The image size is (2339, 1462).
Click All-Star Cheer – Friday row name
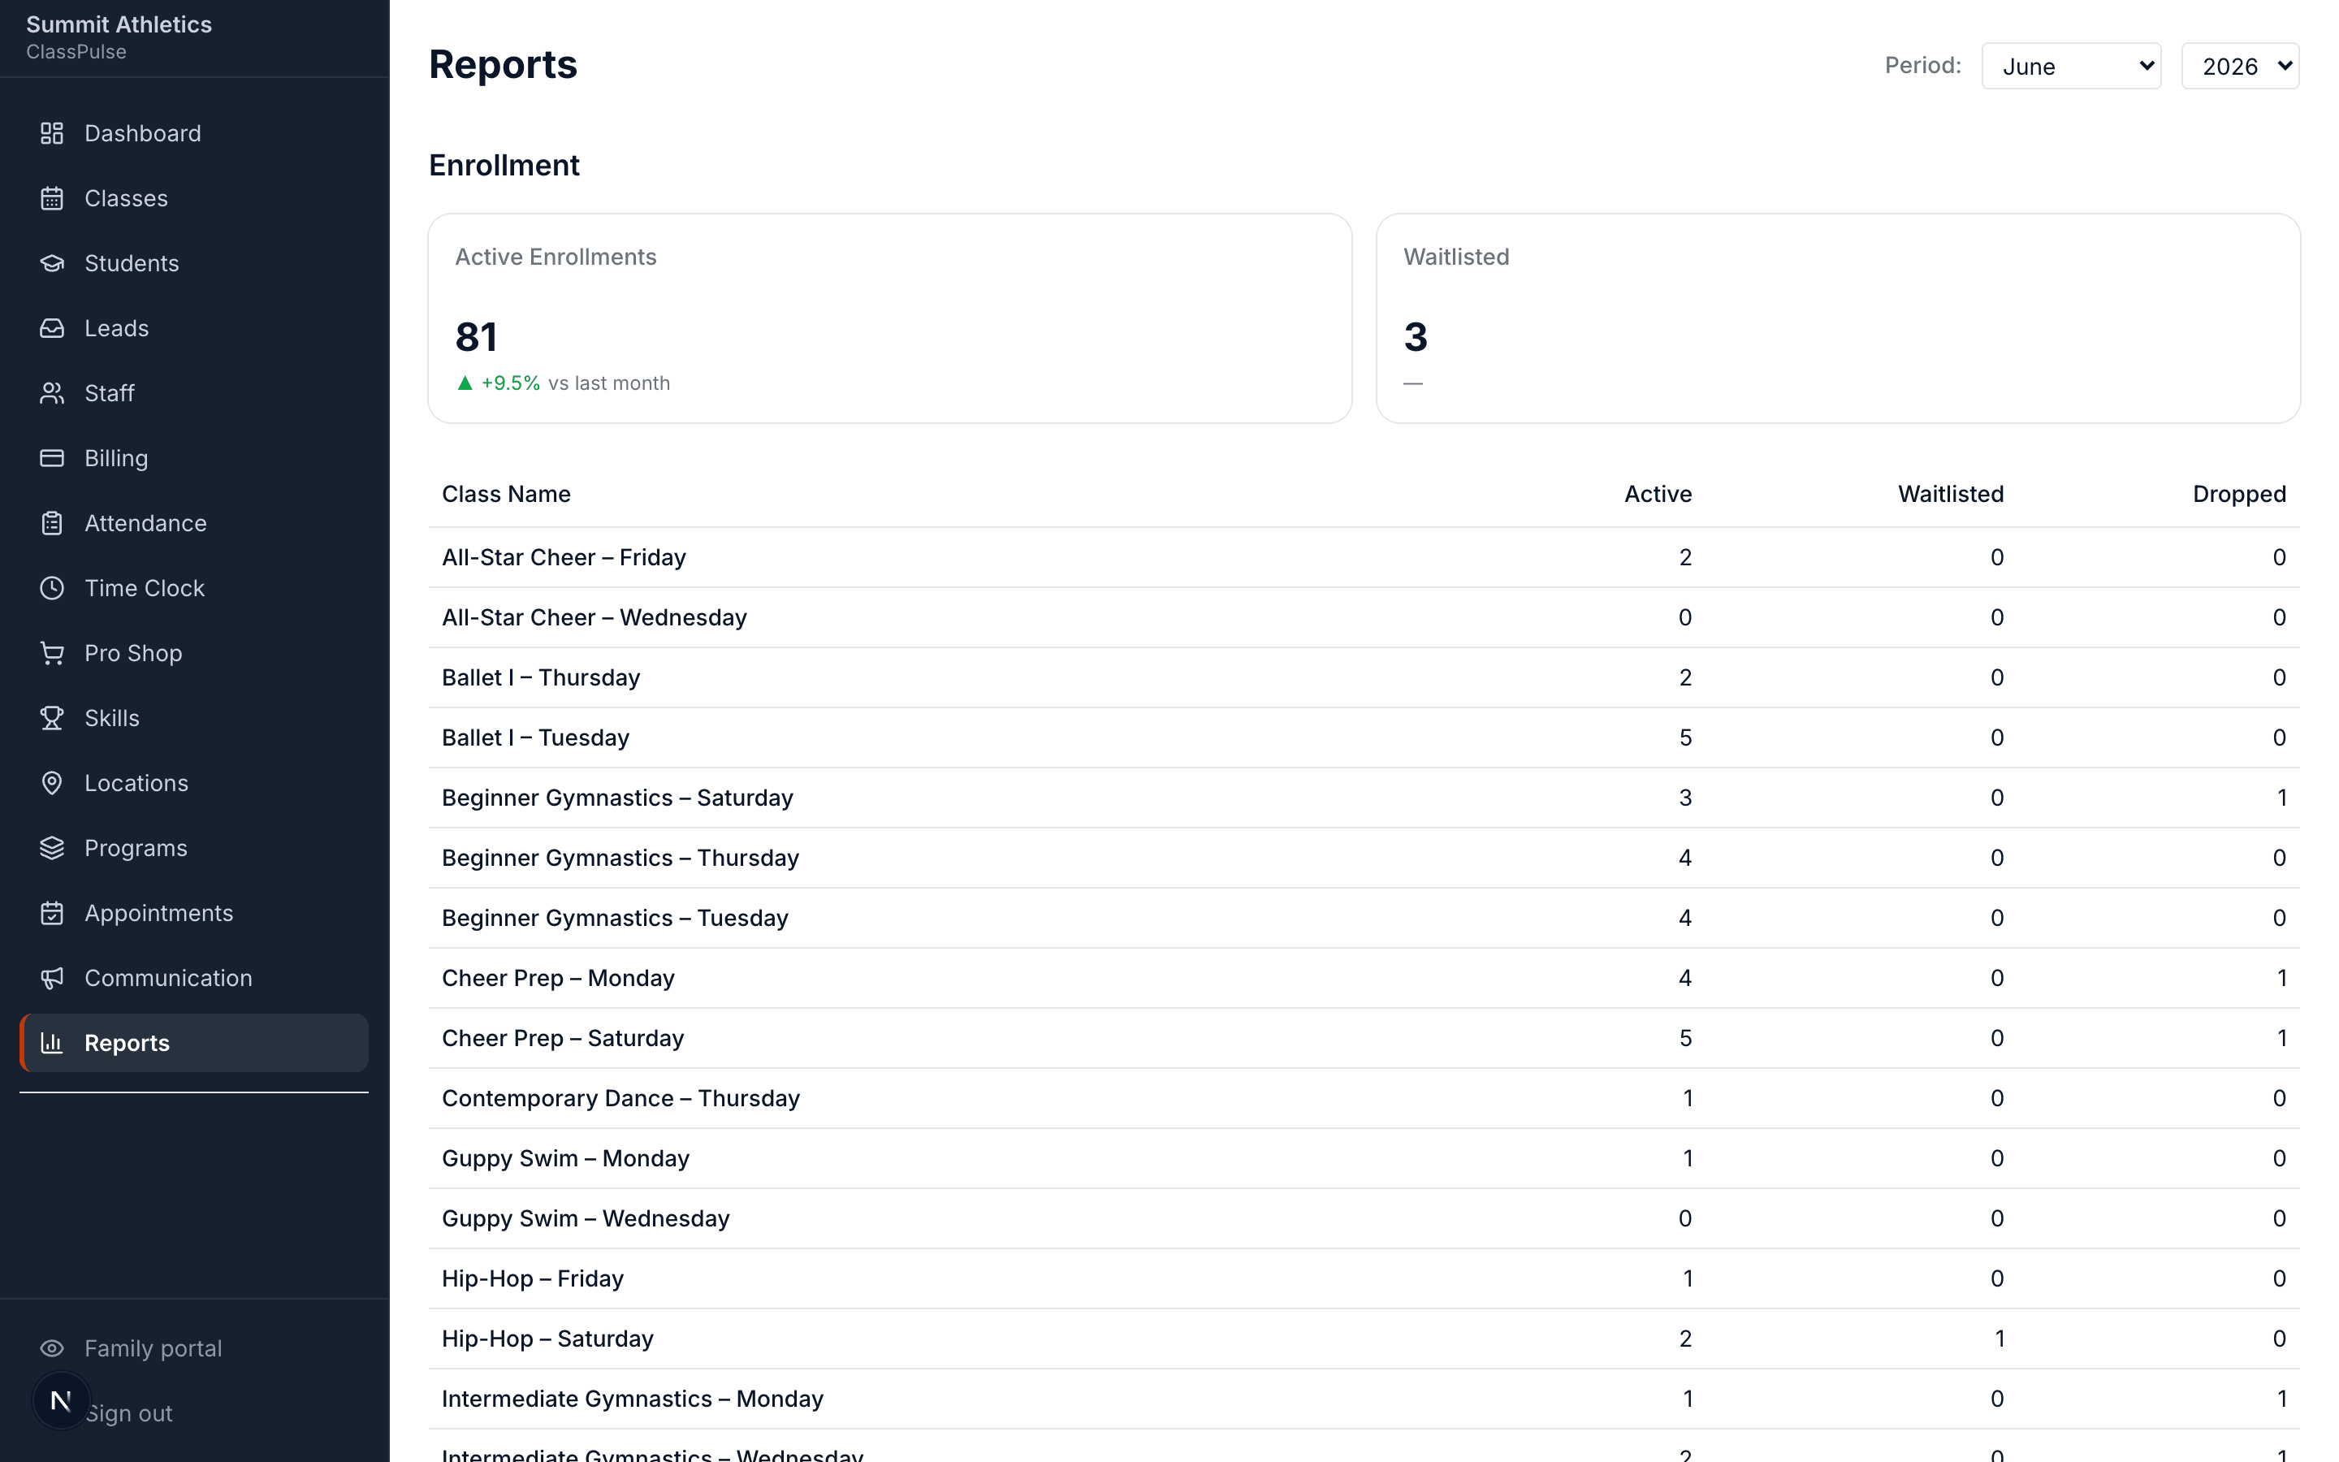(564, 557)
